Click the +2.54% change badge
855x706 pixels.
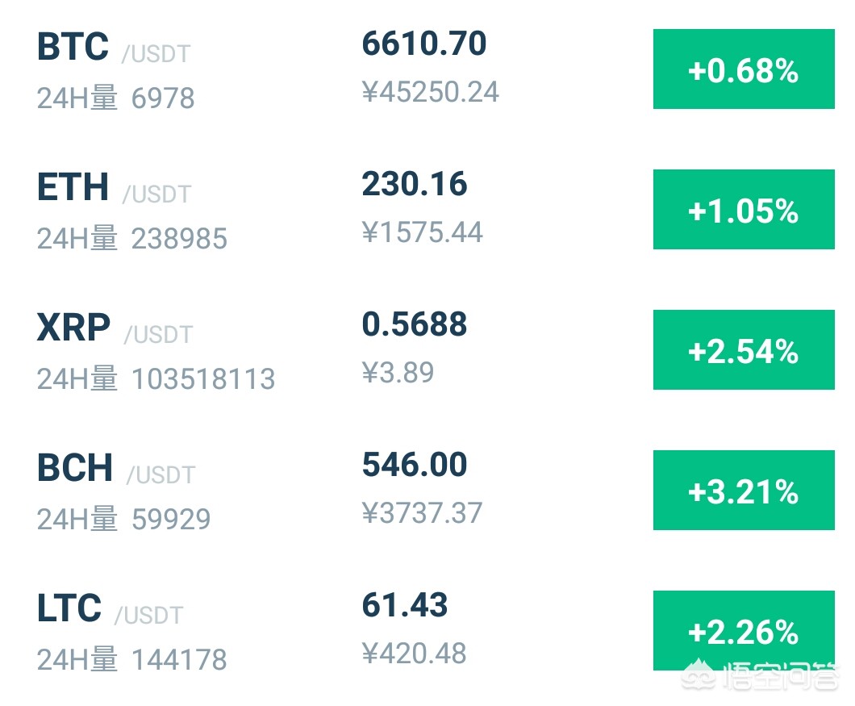coord(744,349)
